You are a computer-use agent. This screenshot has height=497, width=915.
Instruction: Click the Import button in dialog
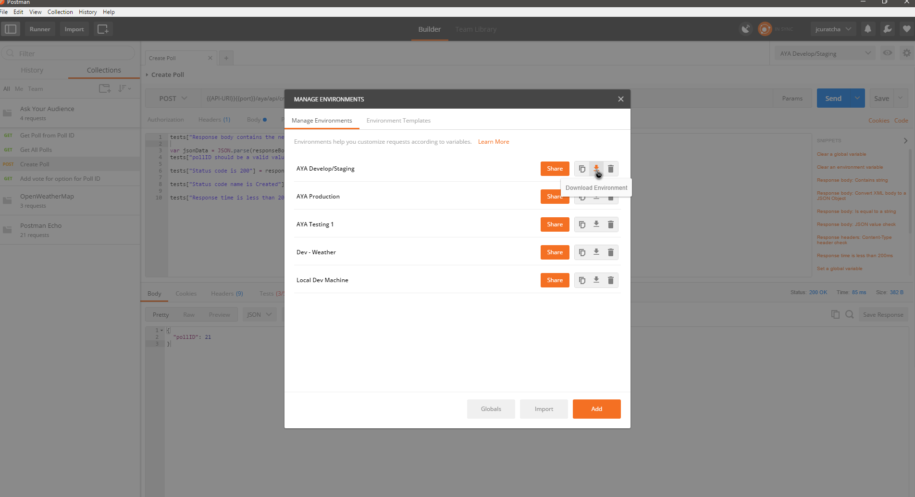544,409
